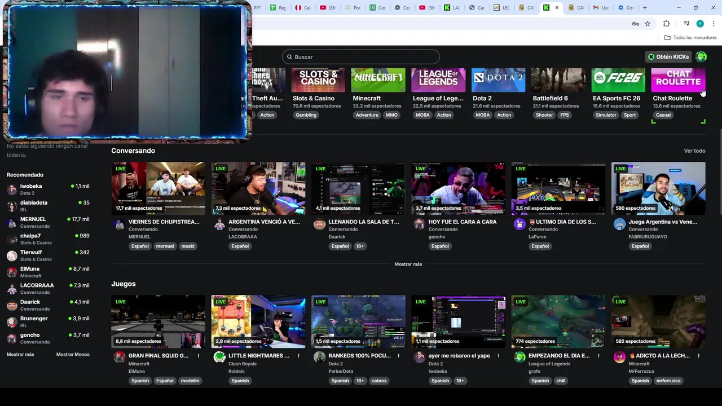Screen dimensions: 722x406
Task: Expand Conversando section with centered Mostrar más
Action: [408, 264]
